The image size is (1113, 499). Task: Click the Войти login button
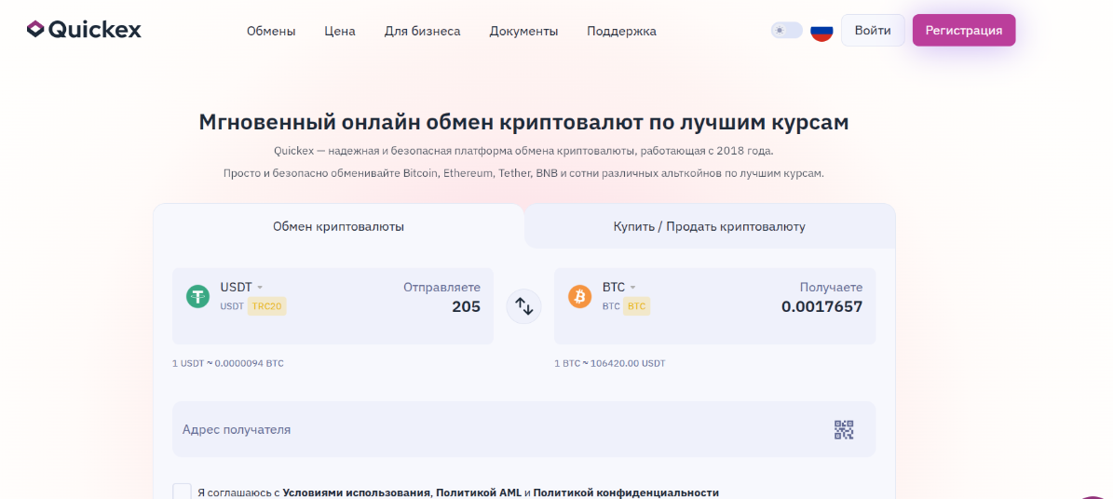coord(873,31)
